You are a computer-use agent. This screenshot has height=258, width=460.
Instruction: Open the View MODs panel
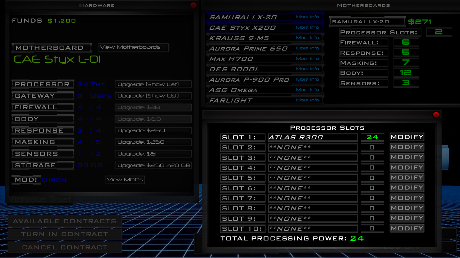click(125, 180)
